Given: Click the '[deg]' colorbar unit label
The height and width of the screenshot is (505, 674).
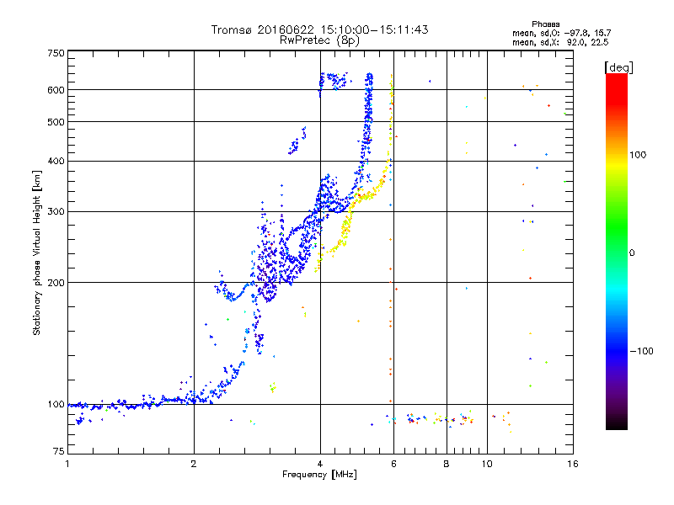Looking at the screenshot, I should (618, 67).
